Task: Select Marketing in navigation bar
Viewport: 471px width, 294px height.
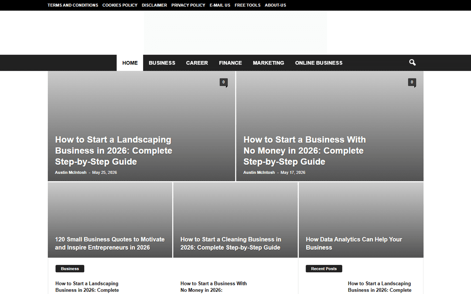Action: tap(268, 63)
